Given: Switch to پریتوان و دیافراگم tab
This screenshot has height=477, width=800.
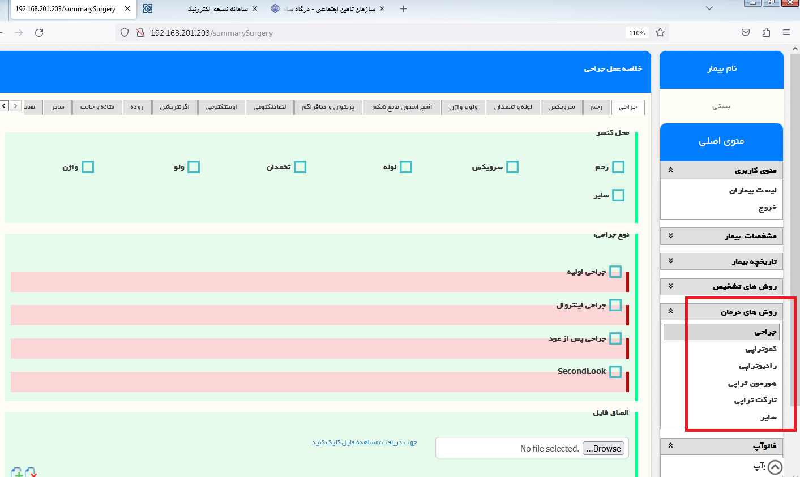Looking at the screenshot, I should click(328, 107).
